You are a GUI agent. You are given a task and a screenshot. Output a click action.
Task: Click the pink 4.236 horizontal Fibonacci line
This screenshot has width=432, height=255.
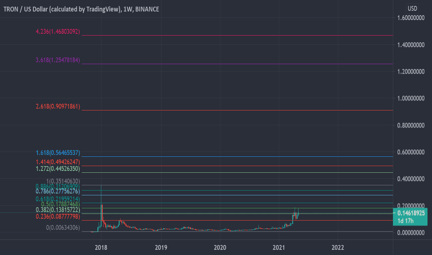[237, 36]
